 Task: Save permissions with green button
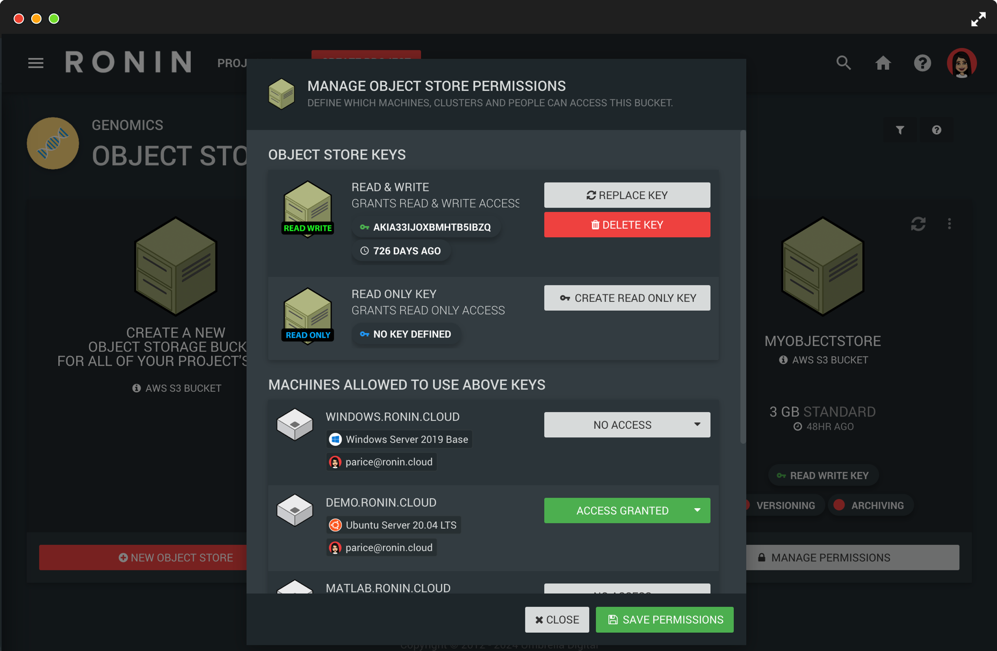[664, 620]
